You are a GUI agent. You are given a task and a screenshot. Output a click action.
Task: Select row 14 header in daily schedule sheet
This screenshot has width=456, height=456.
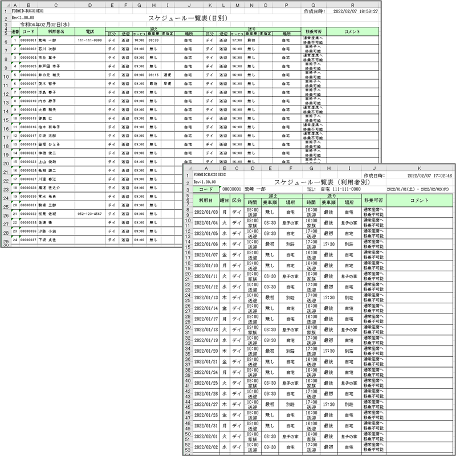[x=6, y=111]
